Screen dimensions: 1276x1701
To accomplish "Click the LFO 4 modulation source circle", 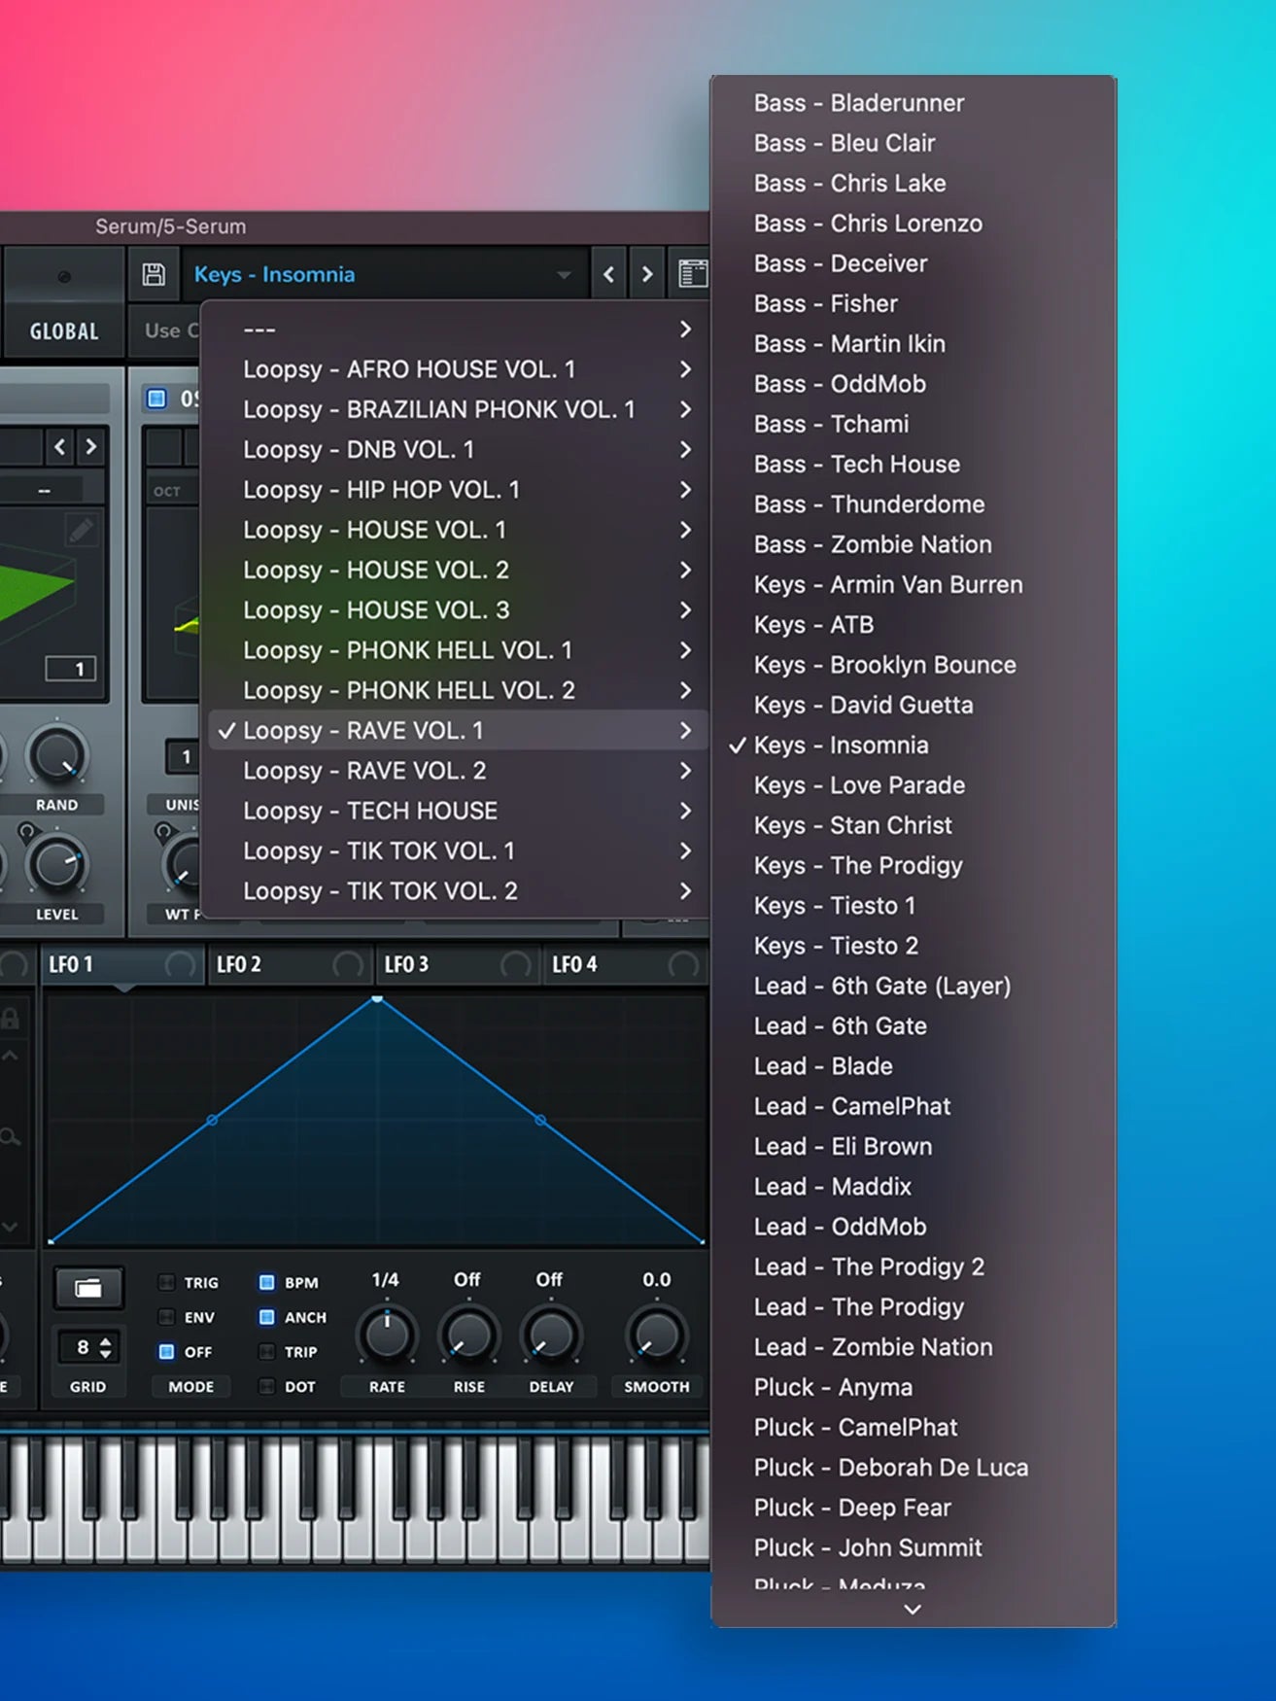I will point(683,964).
